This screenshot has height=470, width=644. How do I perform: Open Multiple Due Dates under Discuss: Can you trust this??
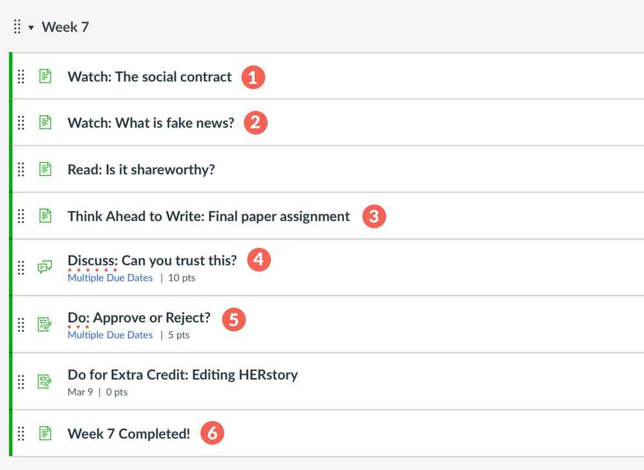[x=109, y=278]
